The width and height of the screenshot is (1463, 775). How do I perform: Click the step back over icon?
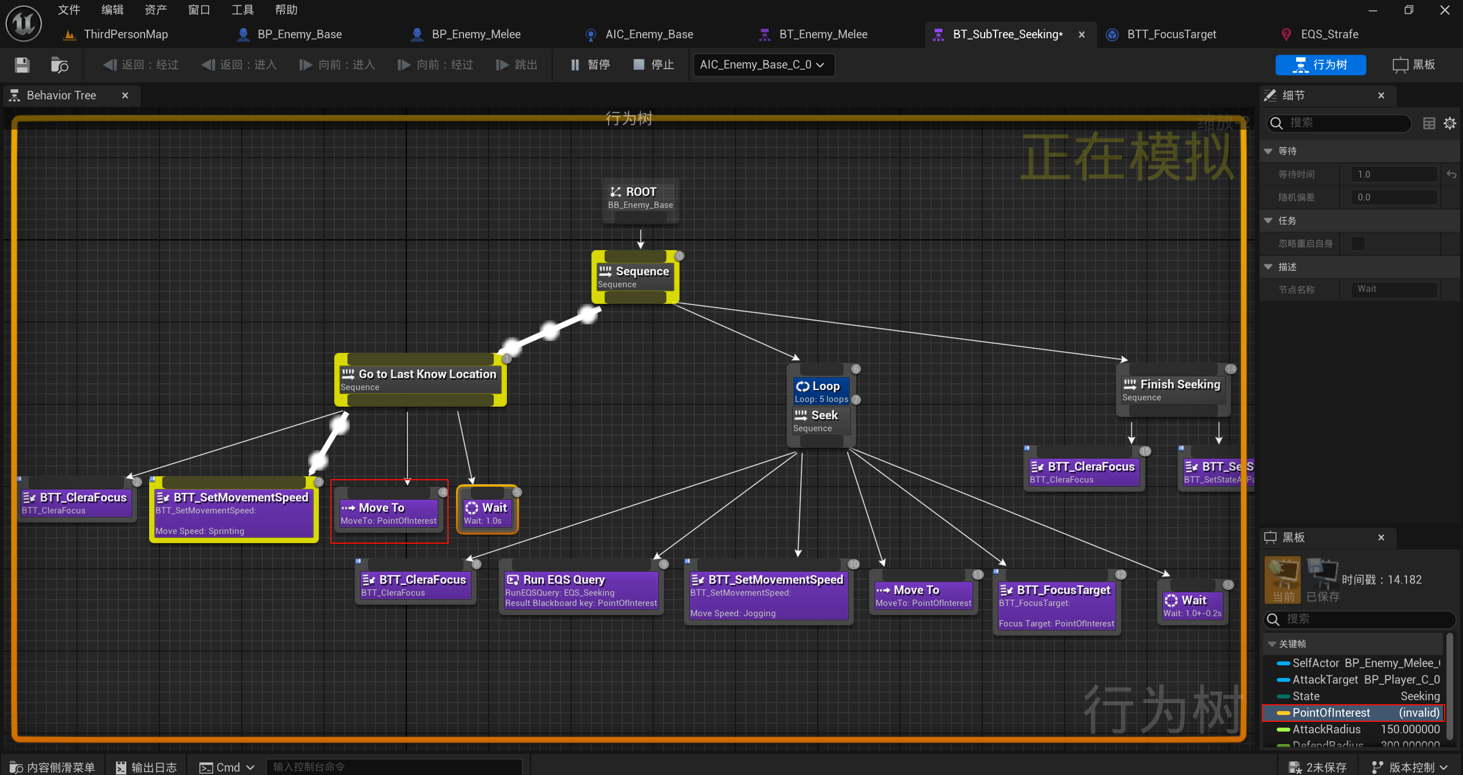(x=109, y=65)
